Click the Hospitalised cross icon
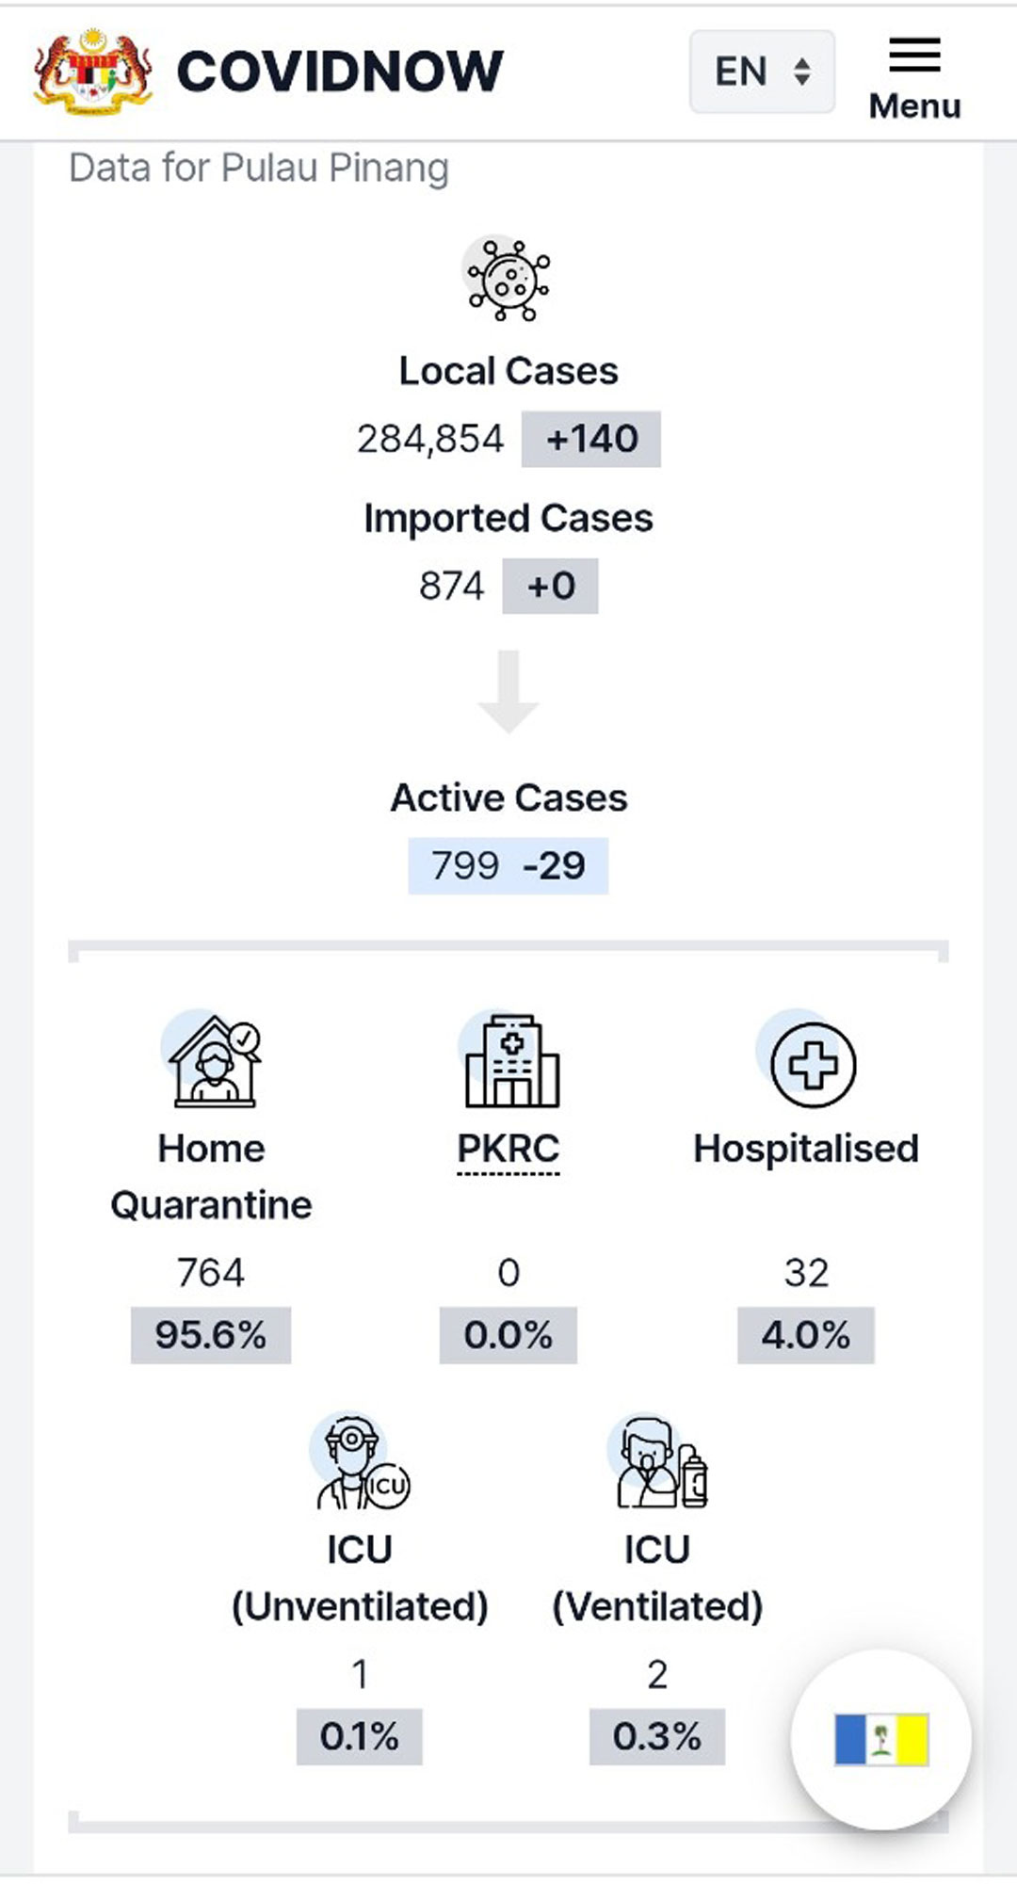This screenshot has width=1017, height=1884. click(807, 1059)
